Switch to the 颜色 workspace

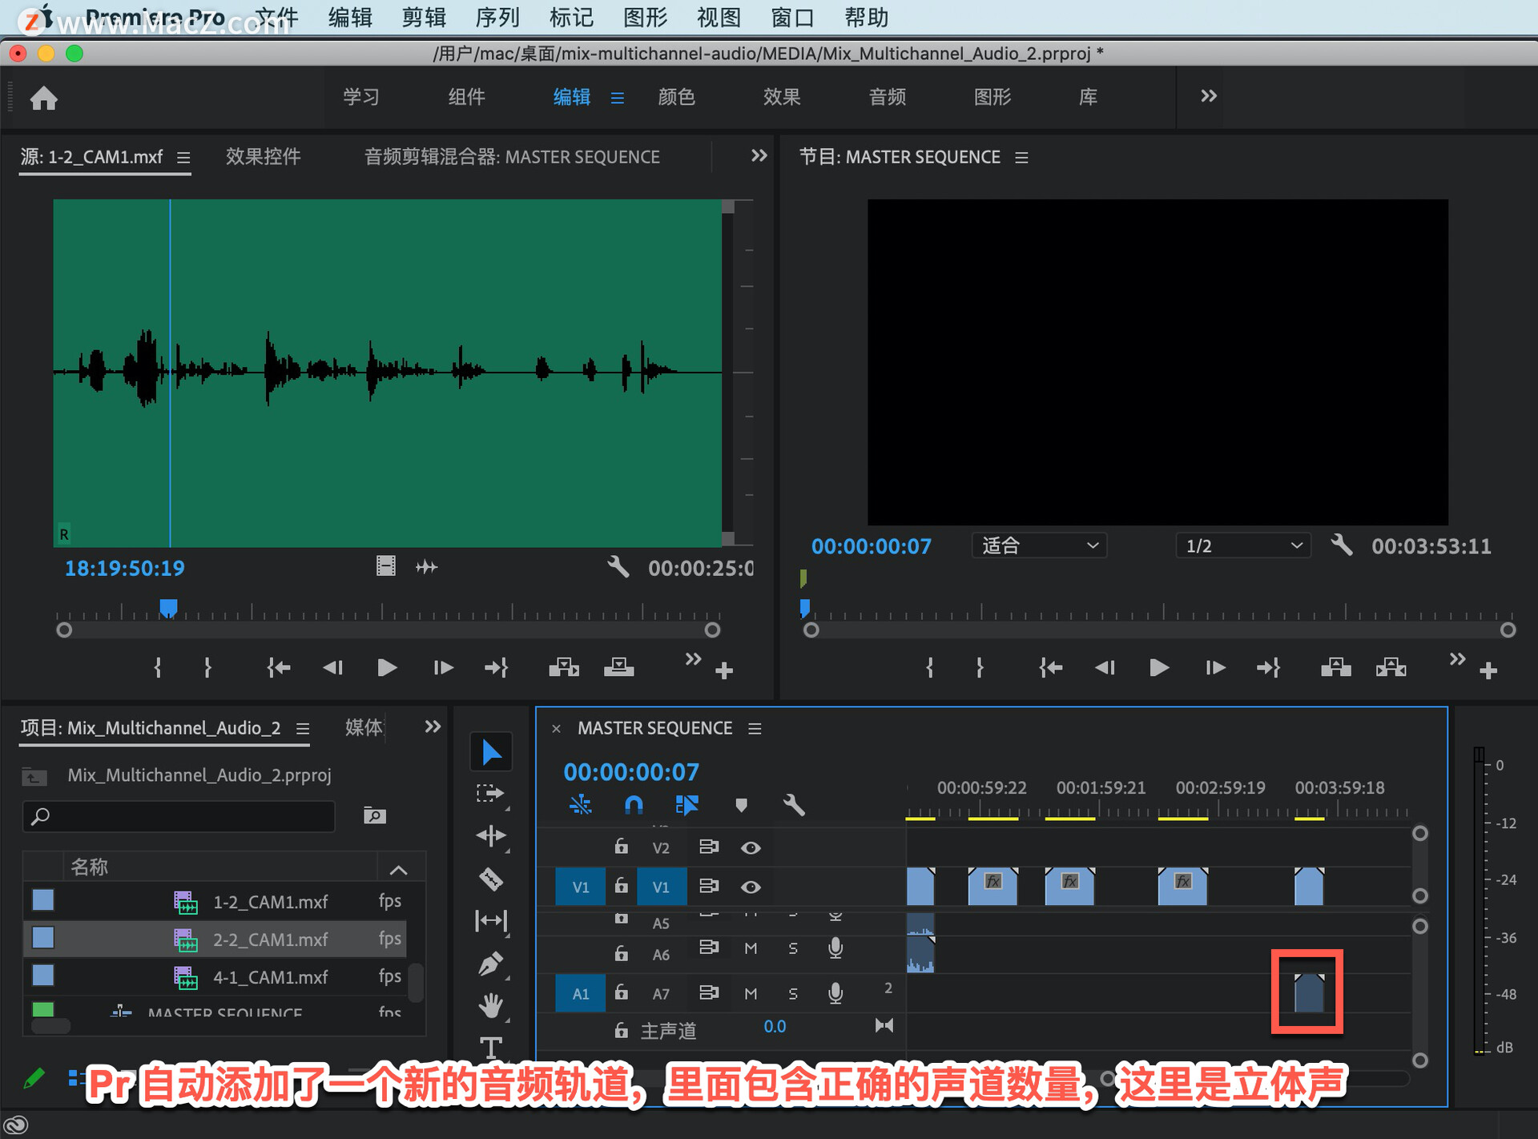click(x=676, y=97)
